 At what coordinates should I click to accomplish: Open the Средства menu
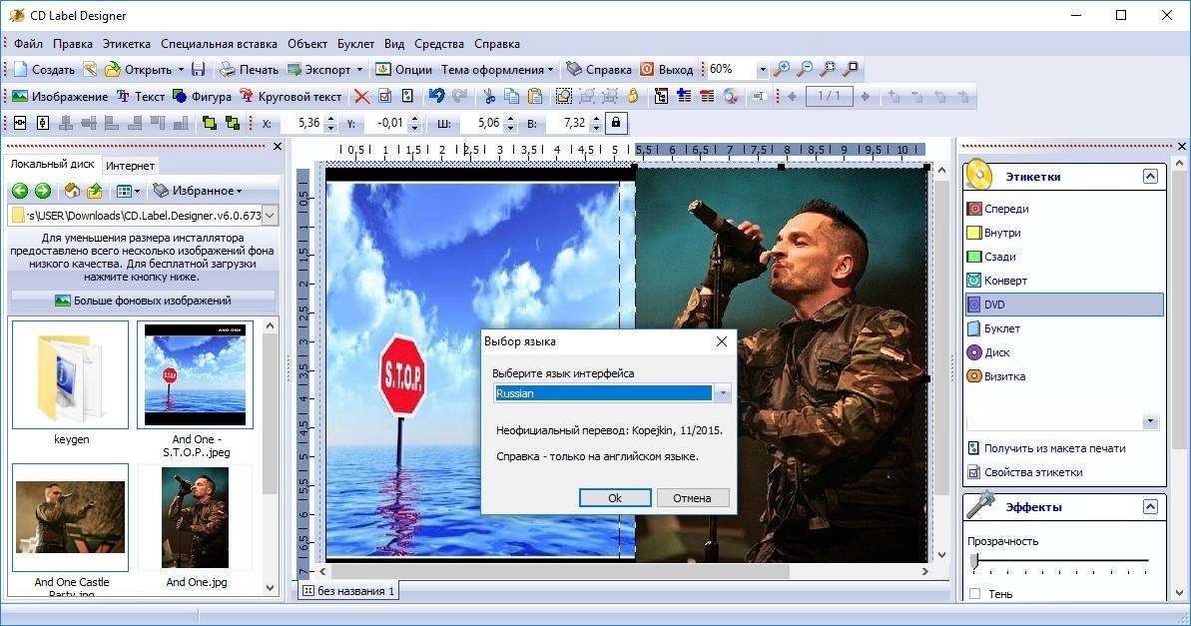[439, 43]
